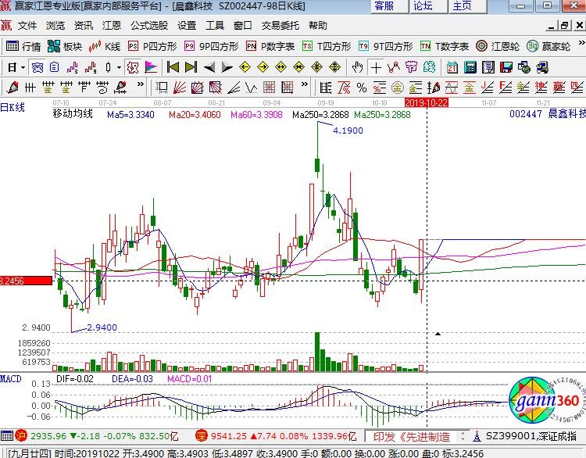Jump to first bar with skip-to-start icon
This screenshot has height=458, width=586.
pos(173,68)
